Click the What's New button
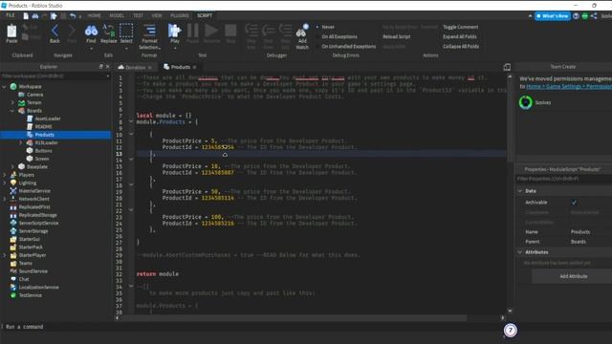The width and height of the screenshot is (612, 344). 553,16
